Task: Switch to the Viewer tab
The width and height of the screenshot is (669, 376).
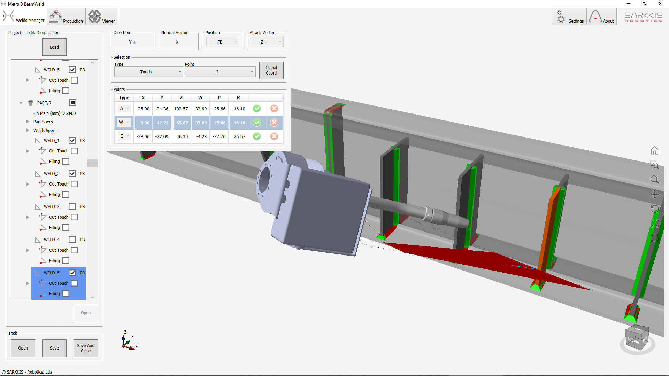Action: click(x=101, y=16)
